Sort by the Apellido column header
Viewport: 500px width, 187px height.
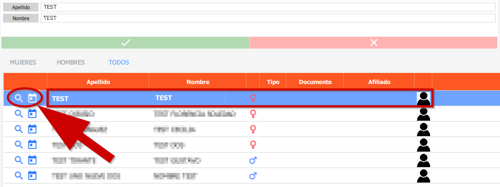pos(98,82)
